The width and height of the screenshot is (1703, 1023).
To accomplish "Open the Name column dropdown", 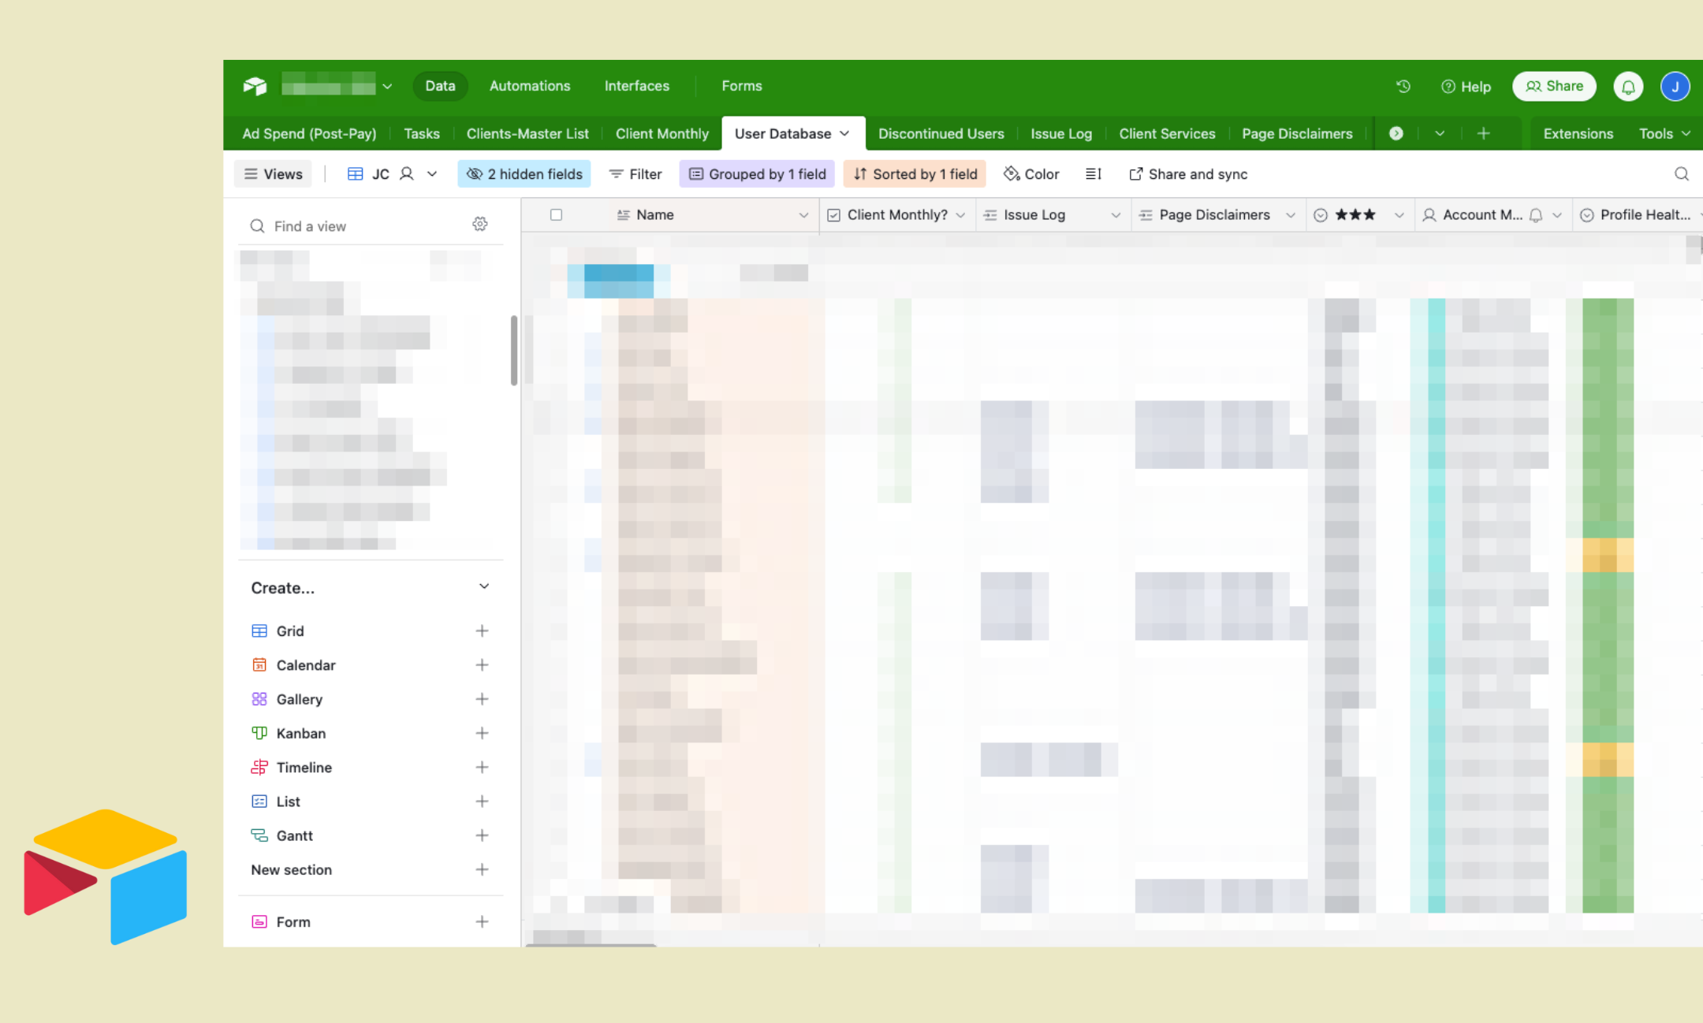I will click(803, 215).
